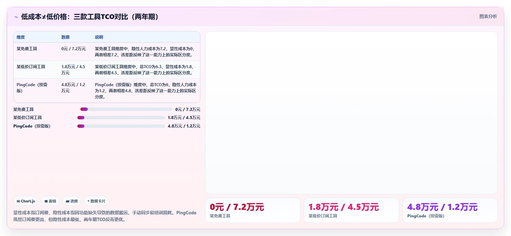Click the empty chart canvas area
Viewport: 511px width, 236px height.
coord(351,113)
